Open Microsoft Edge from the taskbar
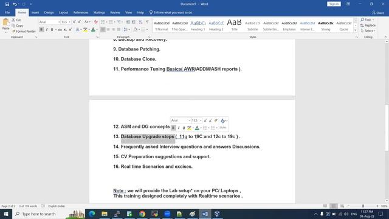 [92, 214]
